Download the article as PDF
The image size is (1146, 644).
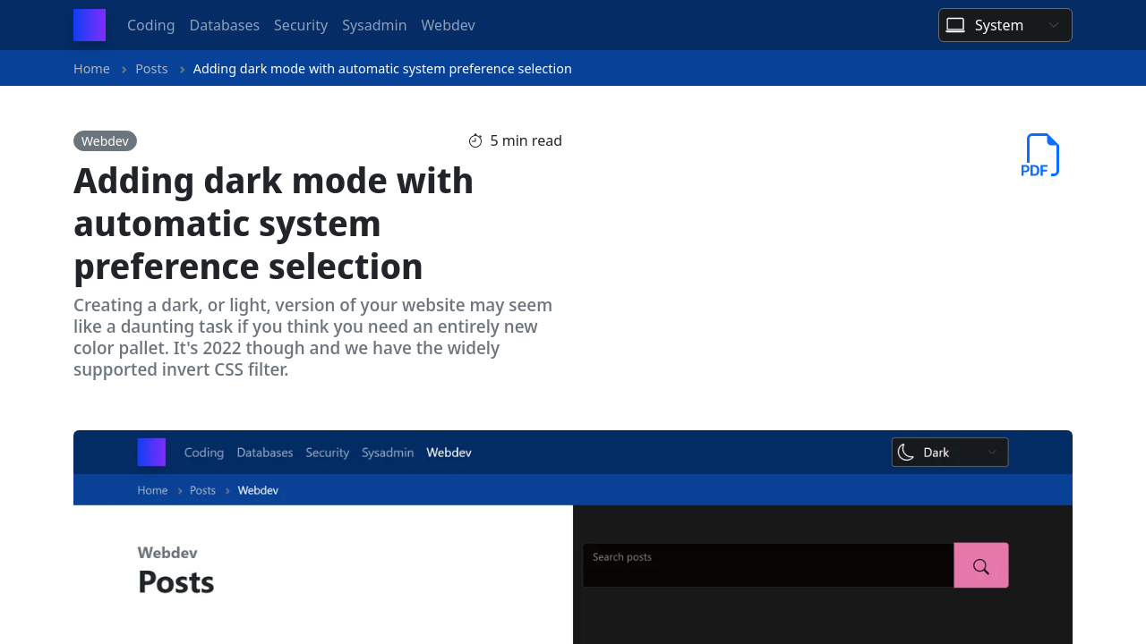(1040, 154)
